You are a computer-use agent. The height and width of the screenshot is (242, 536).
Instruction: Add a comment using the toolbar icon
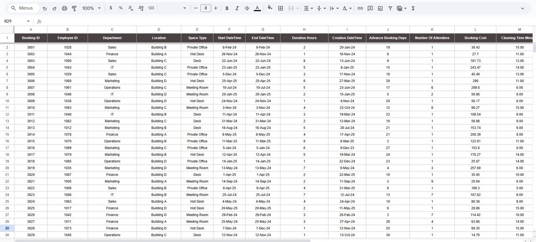pyautogui.click(x=370, y=8)
